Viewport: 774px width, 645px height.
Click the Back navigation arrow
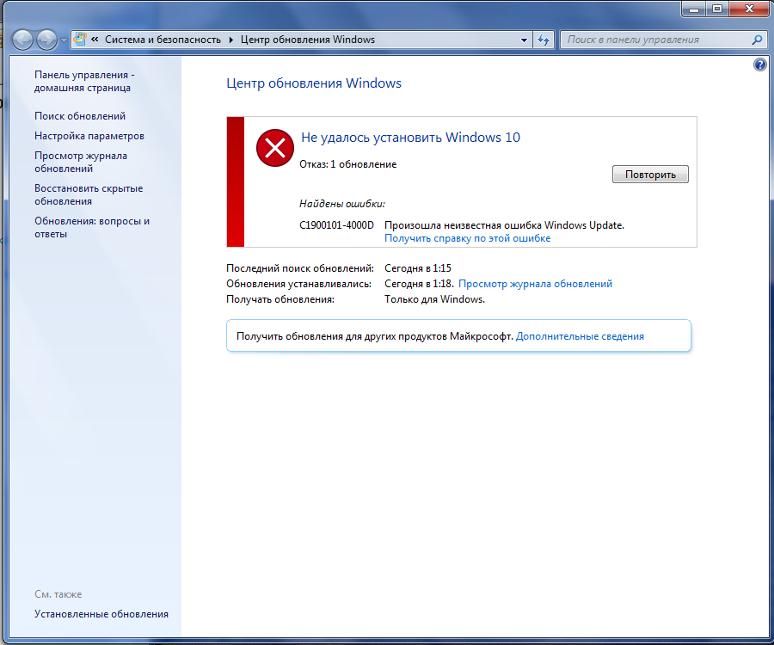(22, 40)
